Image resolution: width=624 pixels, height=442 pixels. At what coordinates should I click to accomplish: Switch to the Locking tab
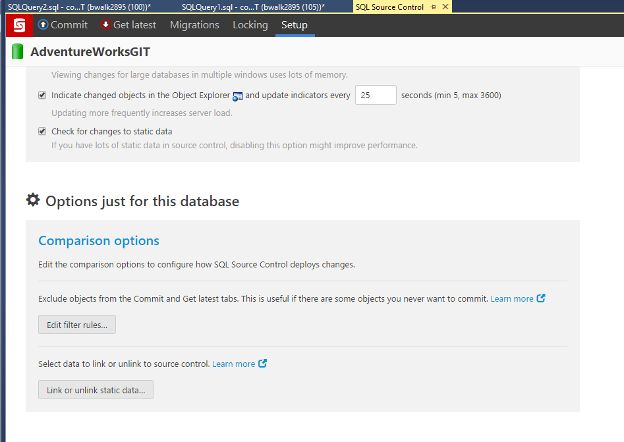coord(250,24)
